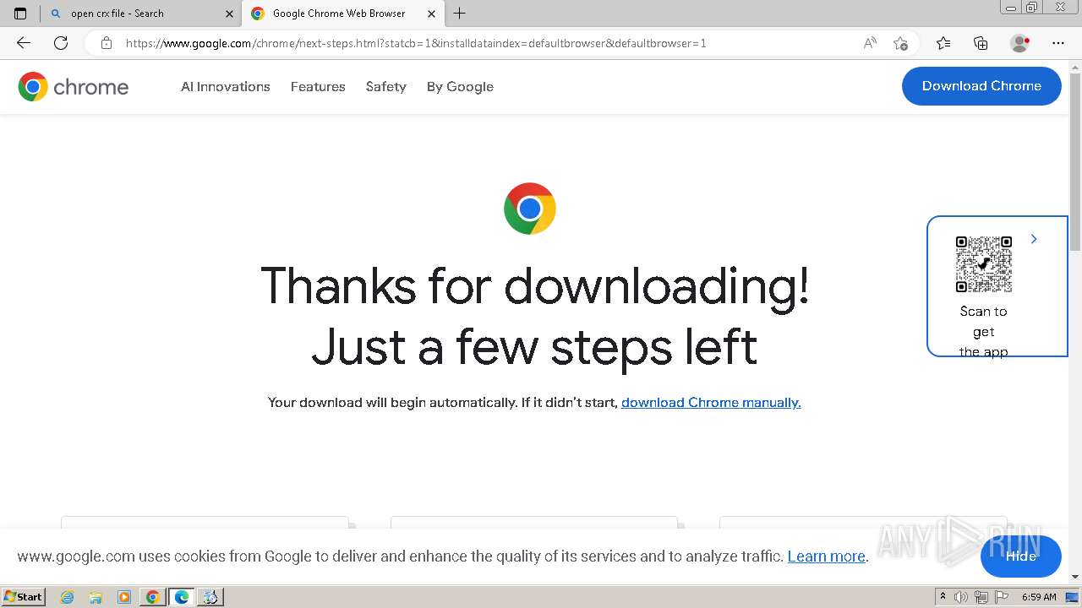1082x608 pixels.
Task: Launch Internet Explorer from taskbar
Action: 68,597
